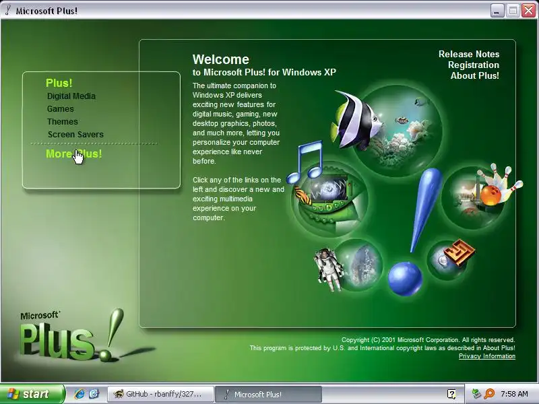Viewport: 539px width, 404px height.
Task: Open the Digital Media section
Action: [71, 96]
